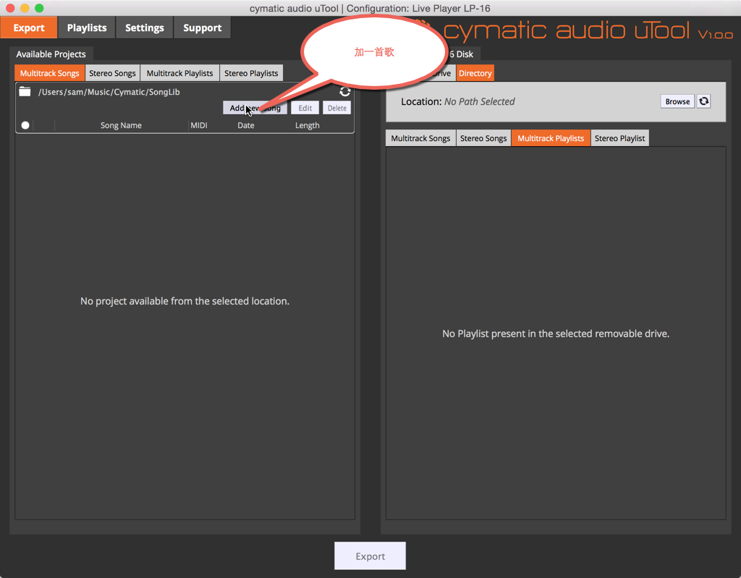741x578 pixels.
Task: Refresh the Available Projects list
Action: pos(345,92)
